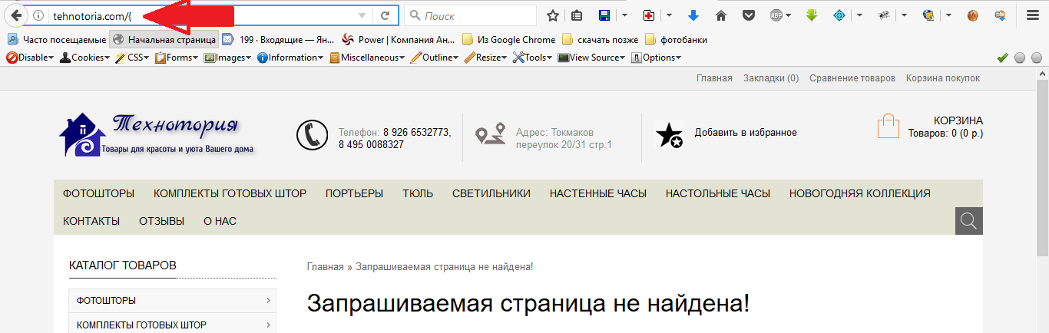Open Закладки (0) link
Image resolution: width=1049 pixels, height=333 pixels.
(771, 78)
